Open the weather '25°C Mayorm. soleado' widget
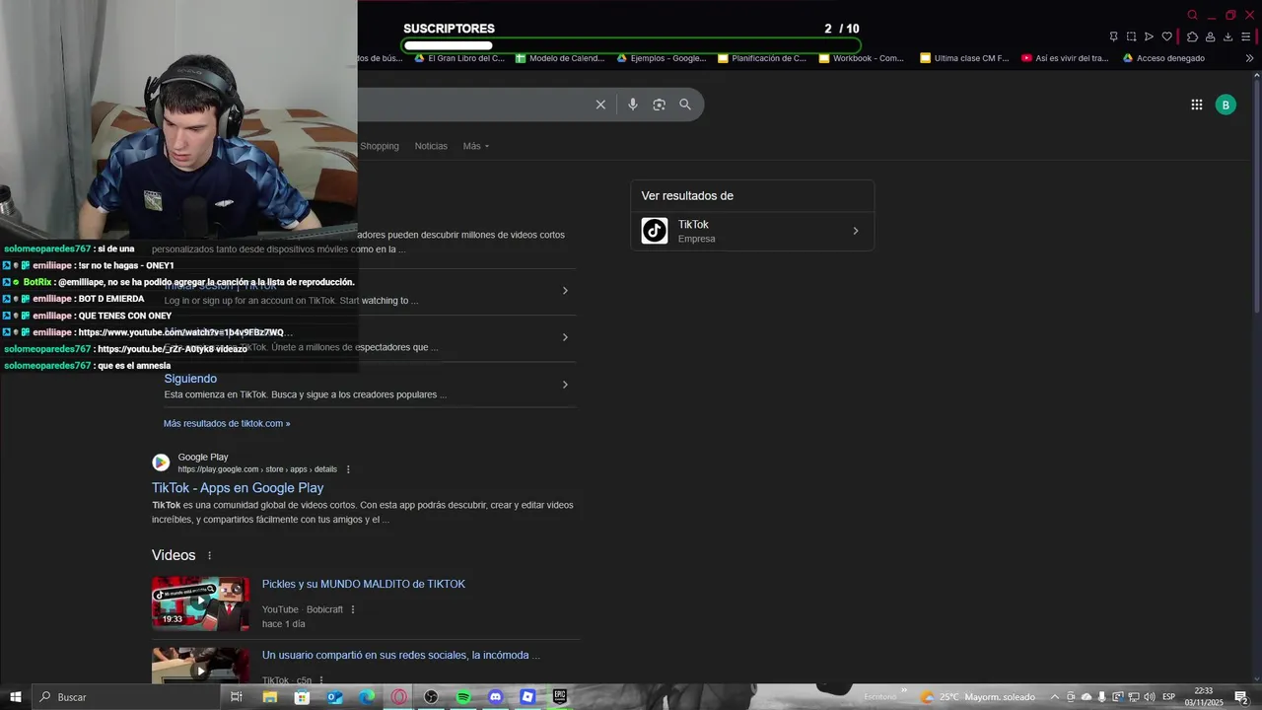The width and height of the screenshot is (1262, 710). coord(978,697)
